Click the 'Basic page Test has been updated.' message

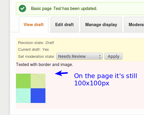[x=64, y=9]
